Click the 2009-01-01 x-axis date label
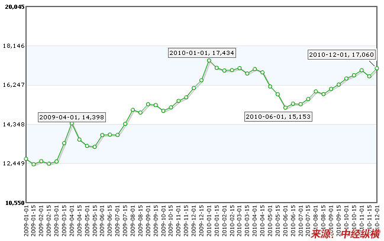384x241 pixels. click(27, 222)
